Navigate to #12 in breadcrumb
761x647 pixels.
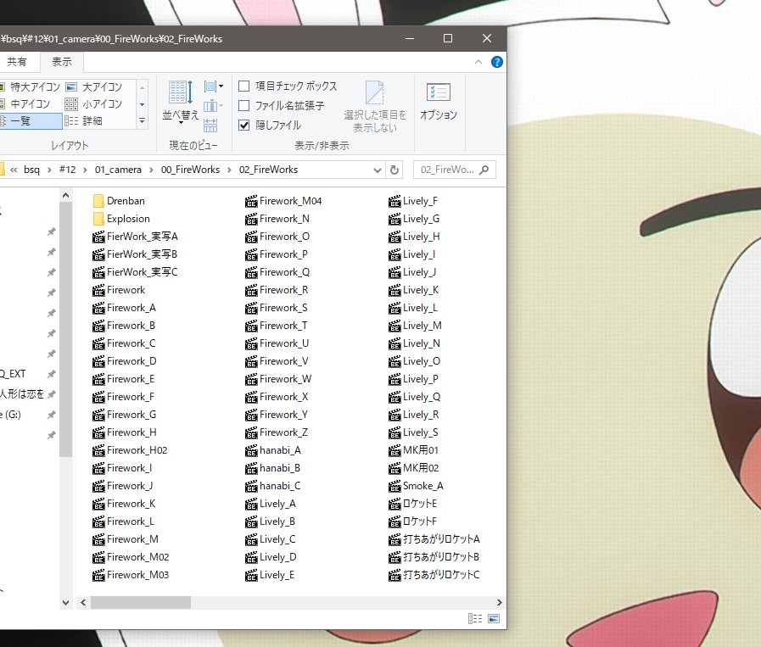[68, 170]
